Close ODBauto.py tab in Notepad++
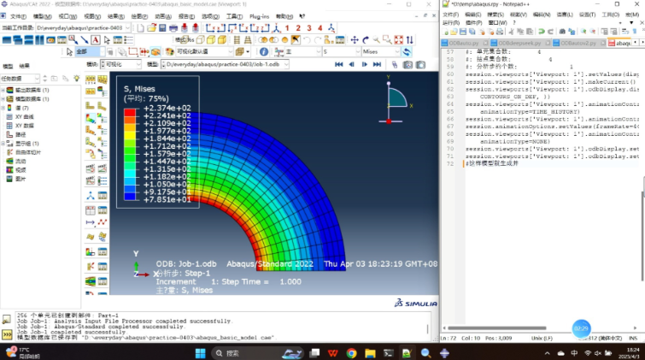 click(485, 43)
